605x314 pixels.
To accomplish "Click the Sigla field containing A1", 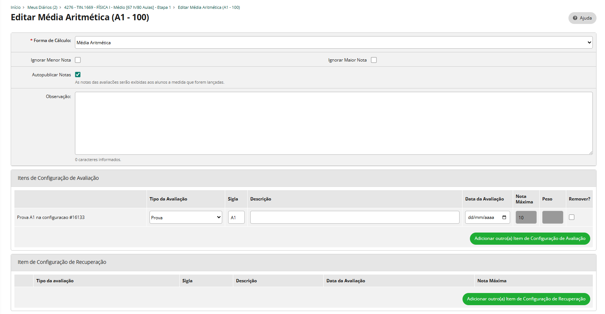I will click(236, 217).
